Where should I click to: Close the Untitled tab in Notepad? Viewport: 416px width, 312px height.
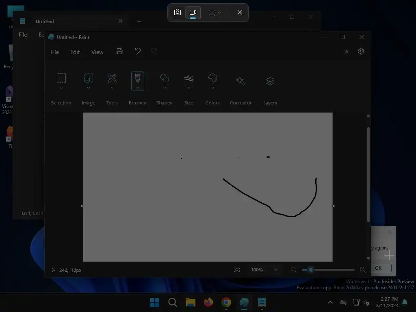coord(120,21)
